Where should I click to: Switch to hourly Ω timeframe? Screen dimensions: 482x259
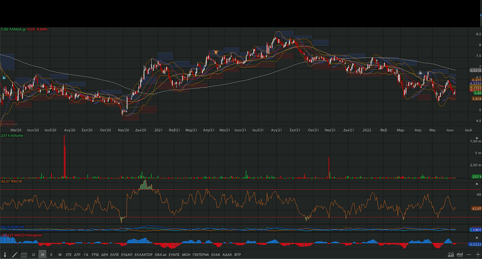point(34,255)
